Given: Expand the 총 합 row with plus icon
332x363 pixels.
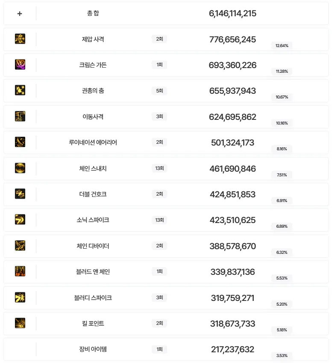Looking at the screenshot, I should tap(20, 13).
